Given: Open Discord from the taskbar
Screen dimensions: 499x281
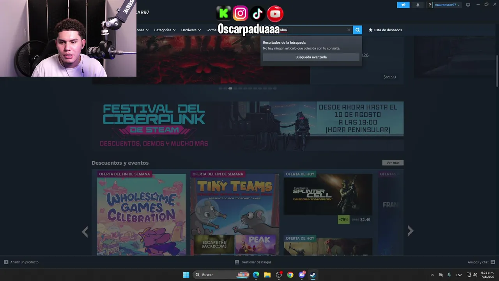Looking at the screenshot, I should [x=301, y=275].
